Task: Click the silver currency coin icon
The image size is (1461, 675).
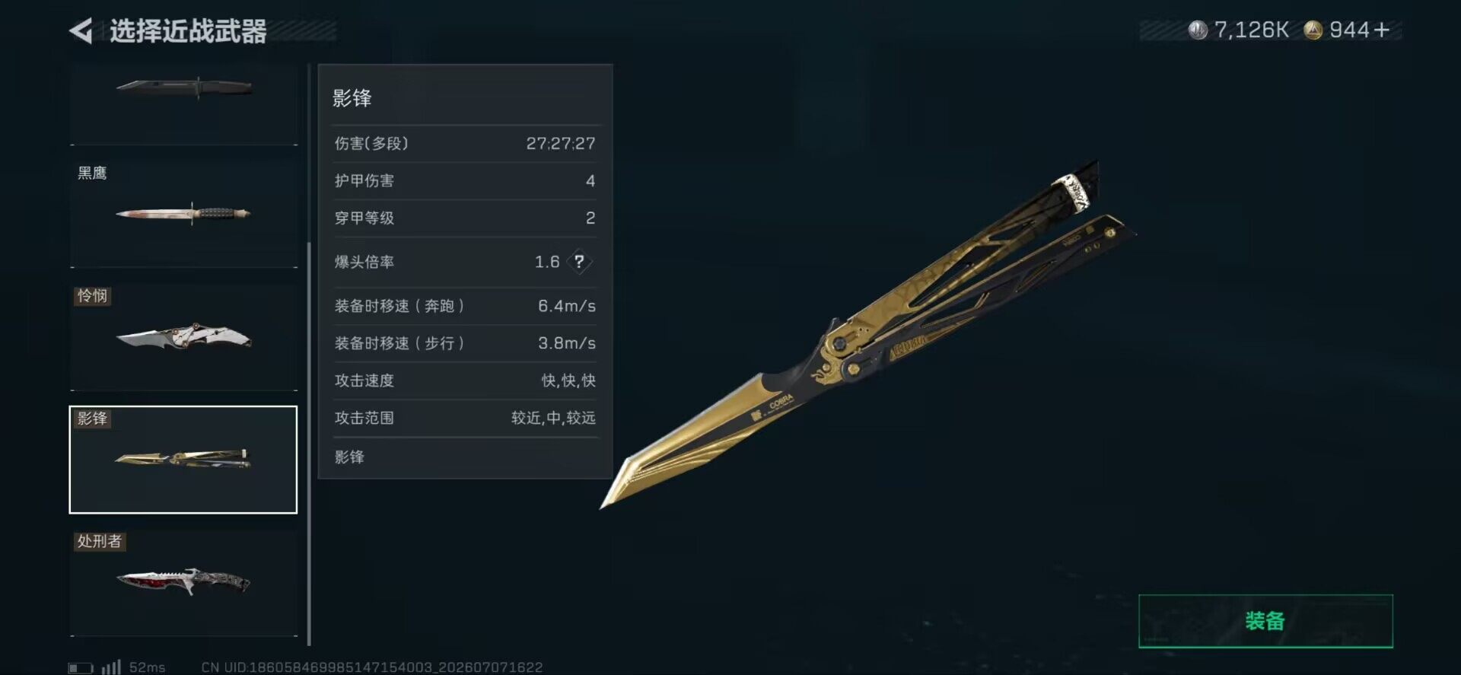Action: (x=1198, y=30)
